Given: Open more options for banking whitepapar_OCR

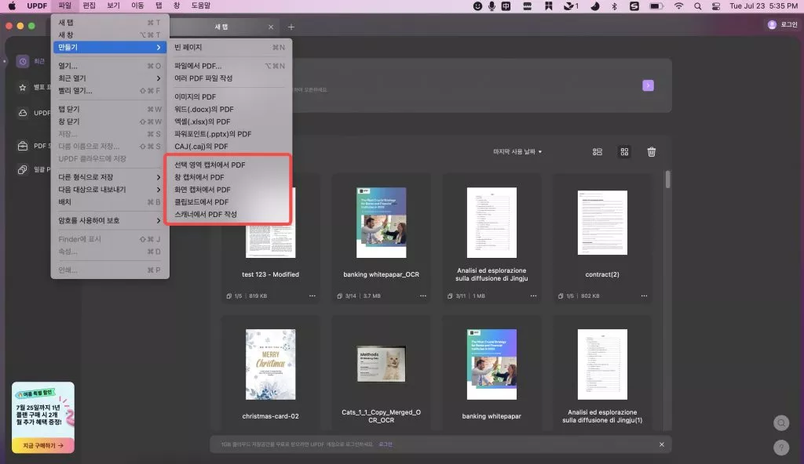Looking at the screenshot, I should pos(423,296).
